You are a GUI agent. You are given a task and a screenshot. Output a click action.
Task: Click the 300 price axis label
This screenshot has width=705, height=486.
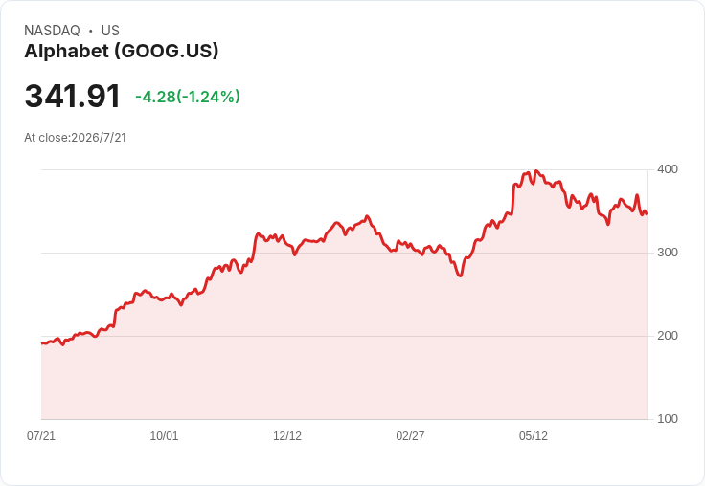668,253
